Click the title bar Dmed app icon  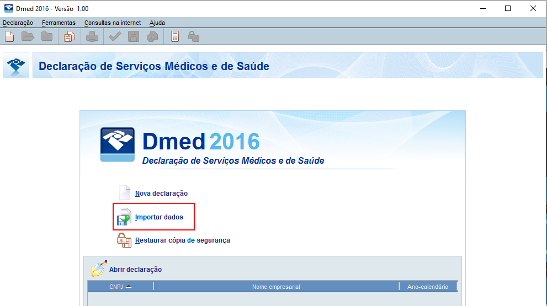pyautogui.click(x=9, y=8)
